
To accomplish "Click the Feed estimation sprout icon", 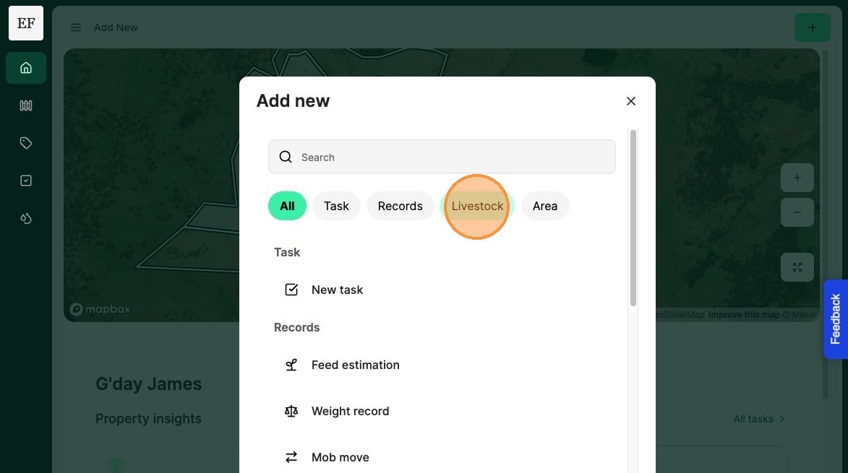I will click(291, 365).
